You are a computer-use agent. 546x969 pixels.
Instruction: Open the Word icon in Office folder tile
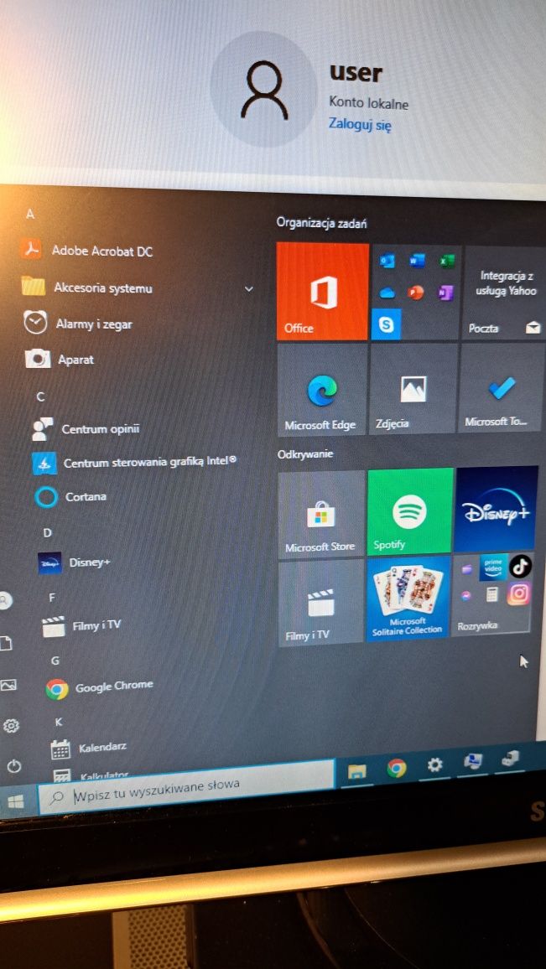(x=417, y=262)
